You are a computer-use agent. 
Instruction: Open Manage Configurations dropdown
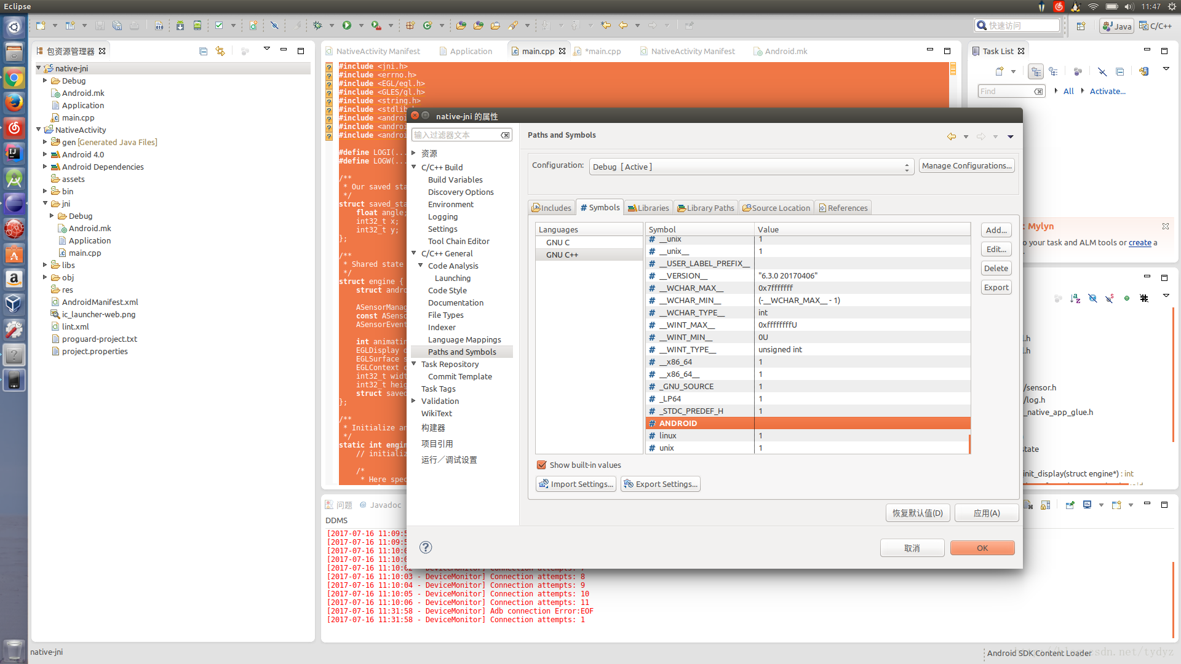coord(967,165)
